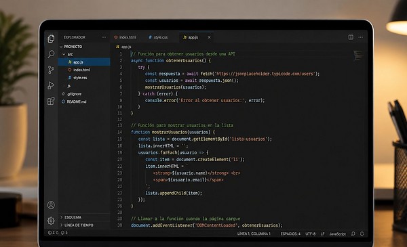Open Explorer panel more actions ellipsis
This screenshot has width=407, height=247.
coord(104,37)
